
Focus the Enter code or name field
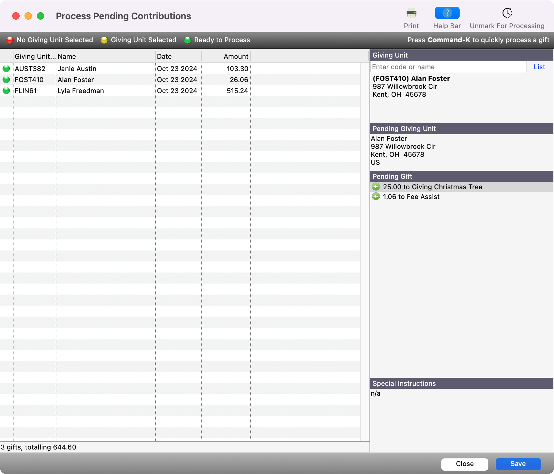[448, 67]
